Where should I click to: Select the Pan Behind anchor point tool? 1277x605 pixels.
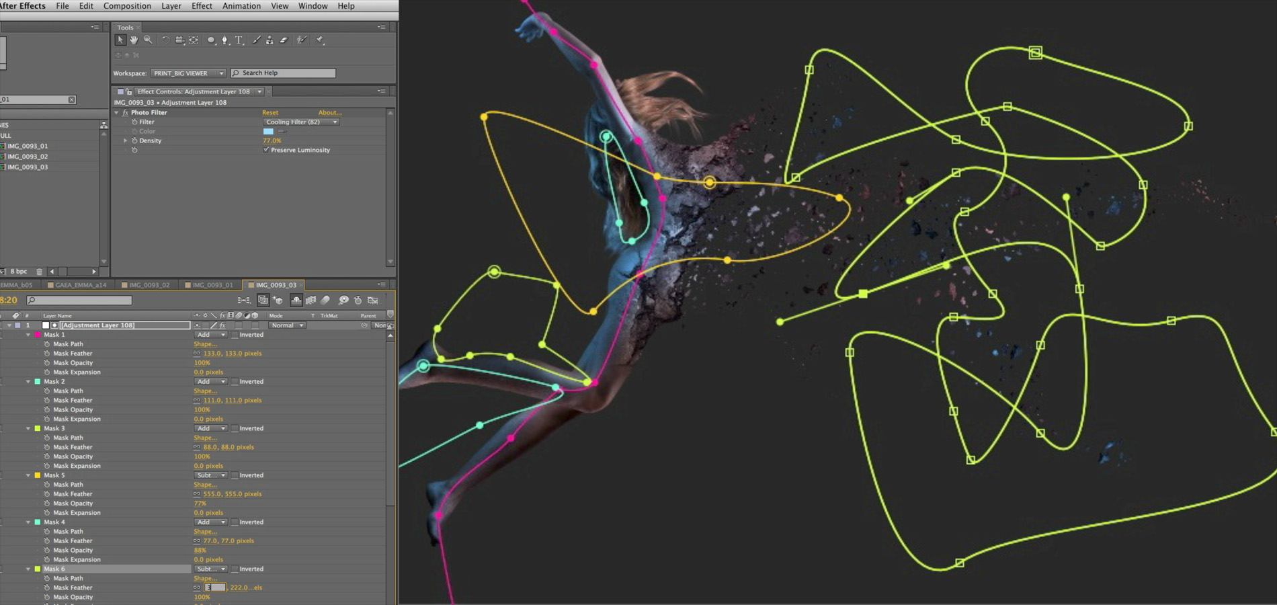tap(194, 40)
